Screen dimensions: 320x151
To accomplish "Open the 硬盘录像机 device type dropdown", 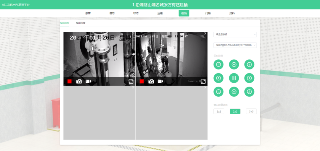I will point(235,35).
